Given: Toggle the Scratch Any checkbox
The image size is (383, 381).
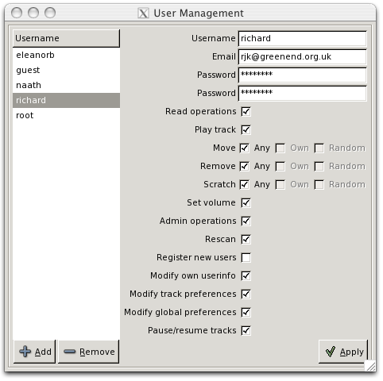Looking at the screenshot, I should (244, 184).
